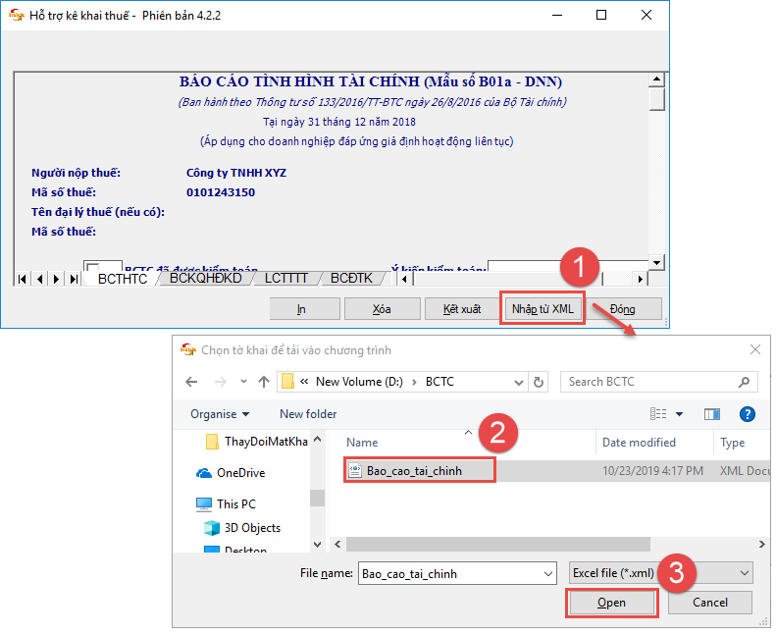Expand the File name dropdown
Screen dimensions: 776x634
545,572
